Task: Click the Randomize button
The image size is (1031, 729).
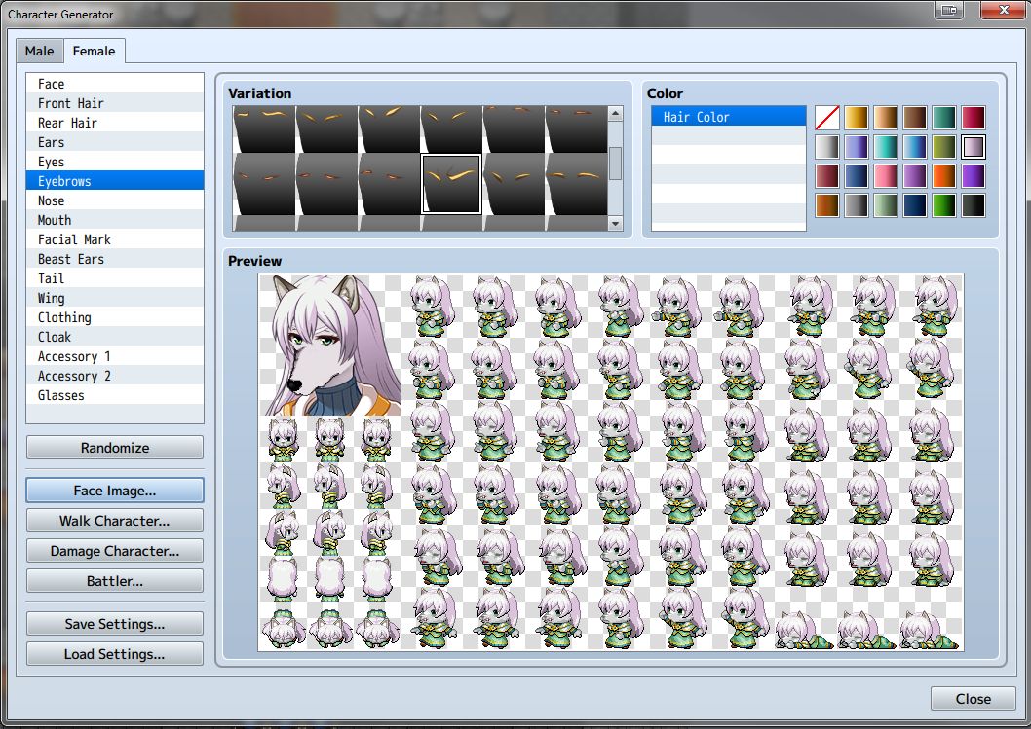Action: tap(115, 448)
